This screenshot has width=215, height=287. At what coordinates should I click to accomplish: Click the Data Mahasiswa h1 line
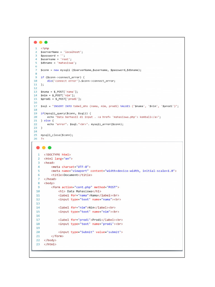click(x=80, y=191)
